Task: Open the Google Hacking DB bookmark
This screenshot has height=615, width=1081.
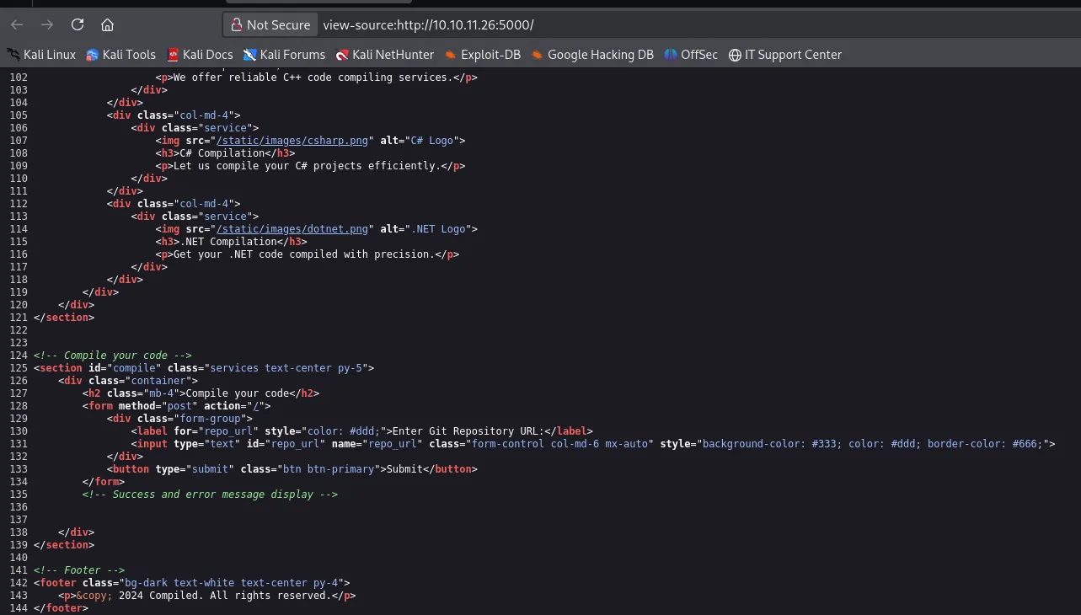Action: coord(592,55)
